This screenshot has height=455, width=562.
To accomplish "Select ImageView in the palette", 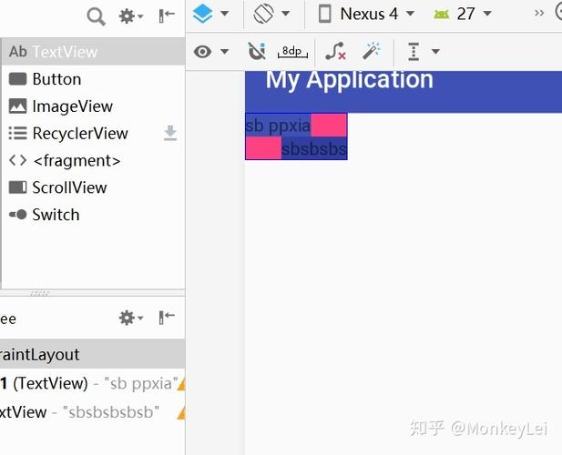I will (93, 106).
